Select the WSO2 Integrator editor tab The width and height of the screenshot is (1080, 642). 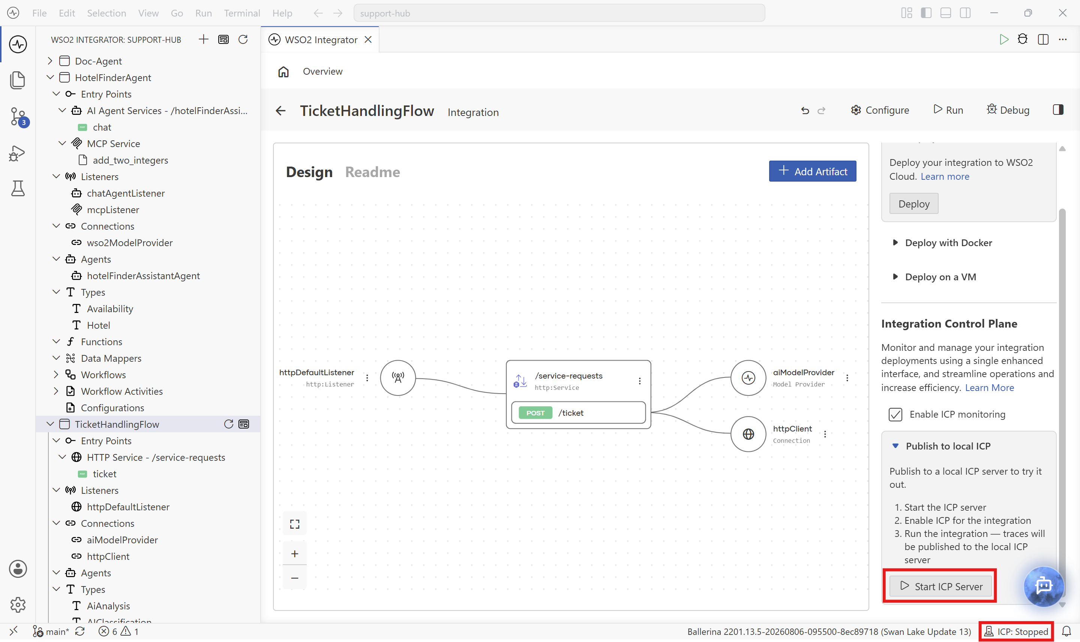(320, 39)
